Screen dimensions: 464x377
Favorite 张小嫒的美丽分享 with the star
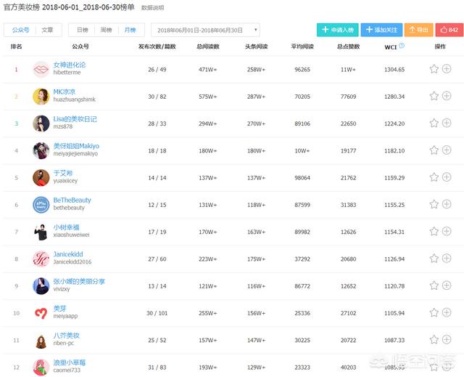coord(434,285)
